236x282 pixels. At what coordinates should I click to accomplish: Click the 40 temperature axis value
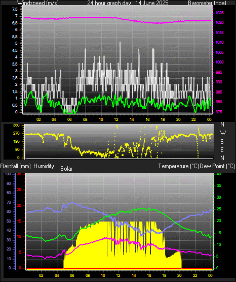[x=219, y=174]
